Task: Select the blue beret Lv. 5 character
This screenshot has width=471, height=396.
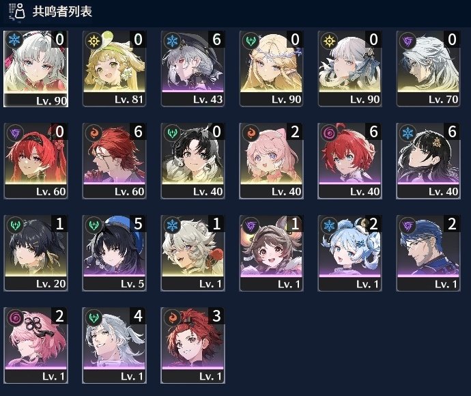Action: [x=114, y=253]
